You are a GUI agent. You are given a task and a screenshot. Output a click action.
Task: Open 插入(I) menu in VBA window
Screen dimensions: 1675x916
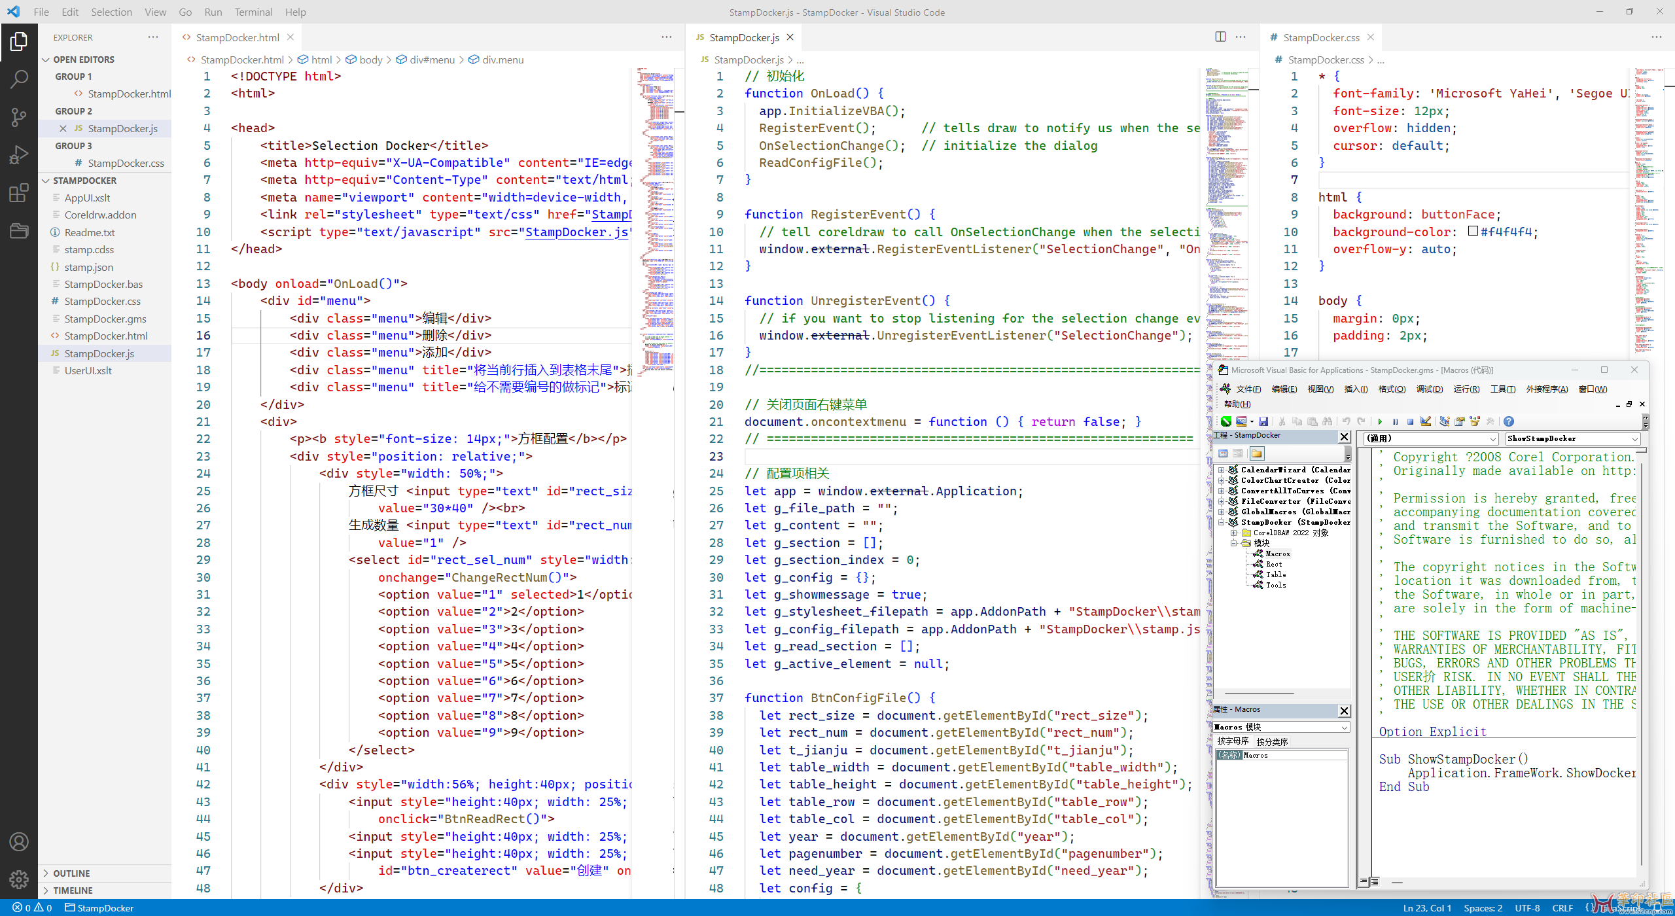(x=1356, y=389)
